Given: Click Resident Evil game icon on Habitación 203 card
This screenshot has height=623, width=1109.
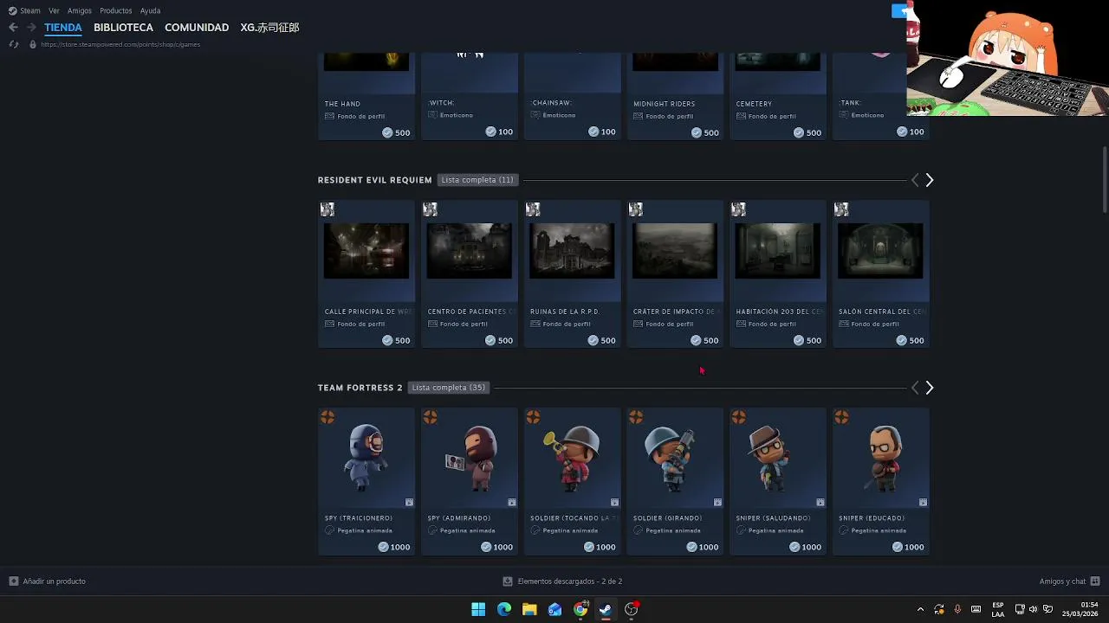Looking at the screenshot, I should click(738, 209).
